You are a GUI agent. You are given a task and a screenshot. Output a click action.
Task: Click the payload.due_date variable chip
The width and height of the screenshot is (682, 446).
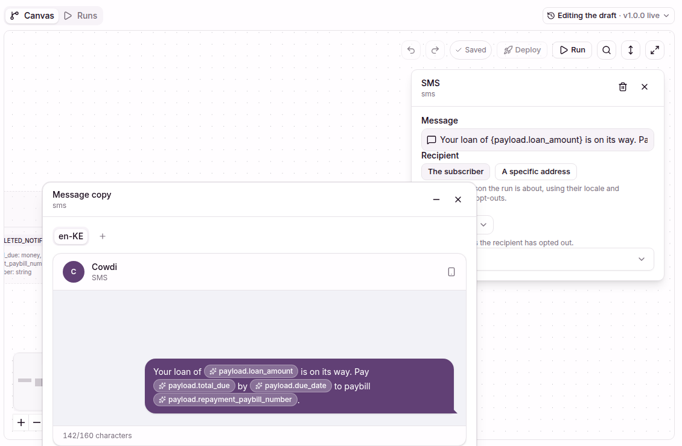click(291, 386)
